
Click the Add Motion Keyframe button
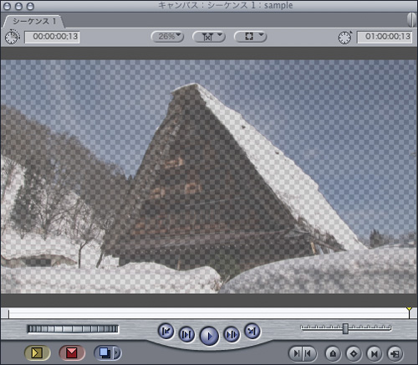pos(354,354)
